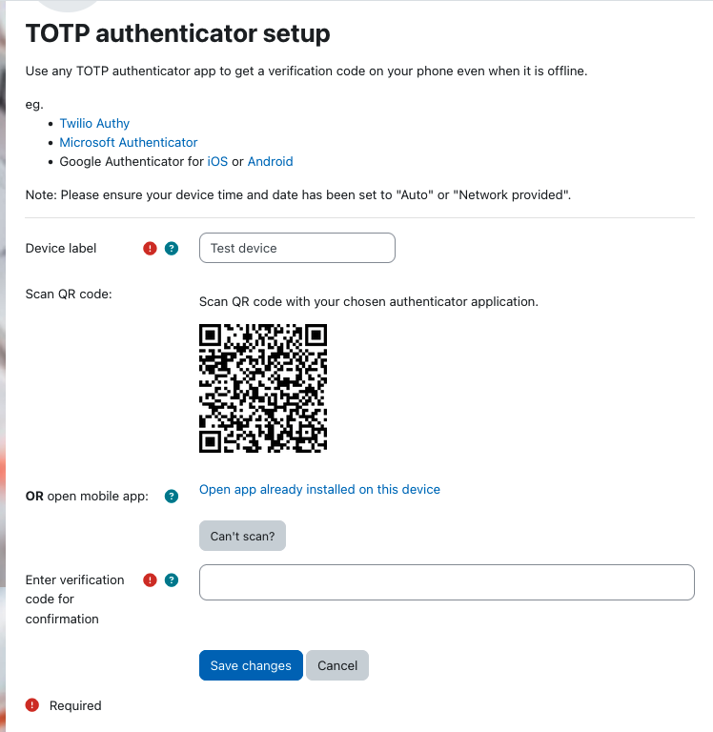Click the red Required legend icon at bottom
The image size is (713, 732).
(x=32, y=705)
